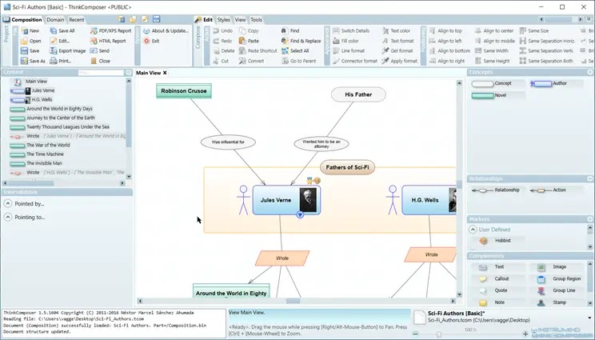The width and height of the screenshot is (595, 340).
Task: Pick the Novel concept from palette
Action: [x=489, y=96]
